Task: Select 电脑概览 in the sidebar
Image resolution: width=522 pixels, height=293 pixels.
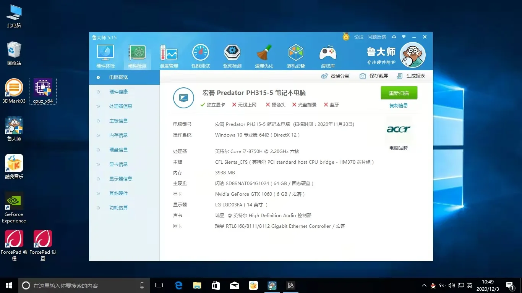Action: coord(124,77)
